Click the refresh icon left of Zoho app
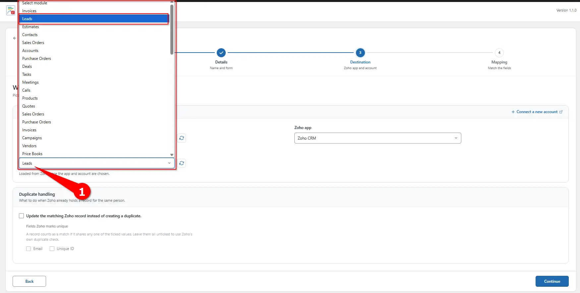The image size is (580, 293). [x=182, y=138]
